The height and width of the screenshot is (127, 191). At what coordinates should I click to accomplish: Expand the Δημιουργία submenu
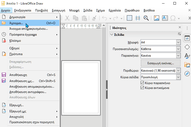(x=30, y=17)
